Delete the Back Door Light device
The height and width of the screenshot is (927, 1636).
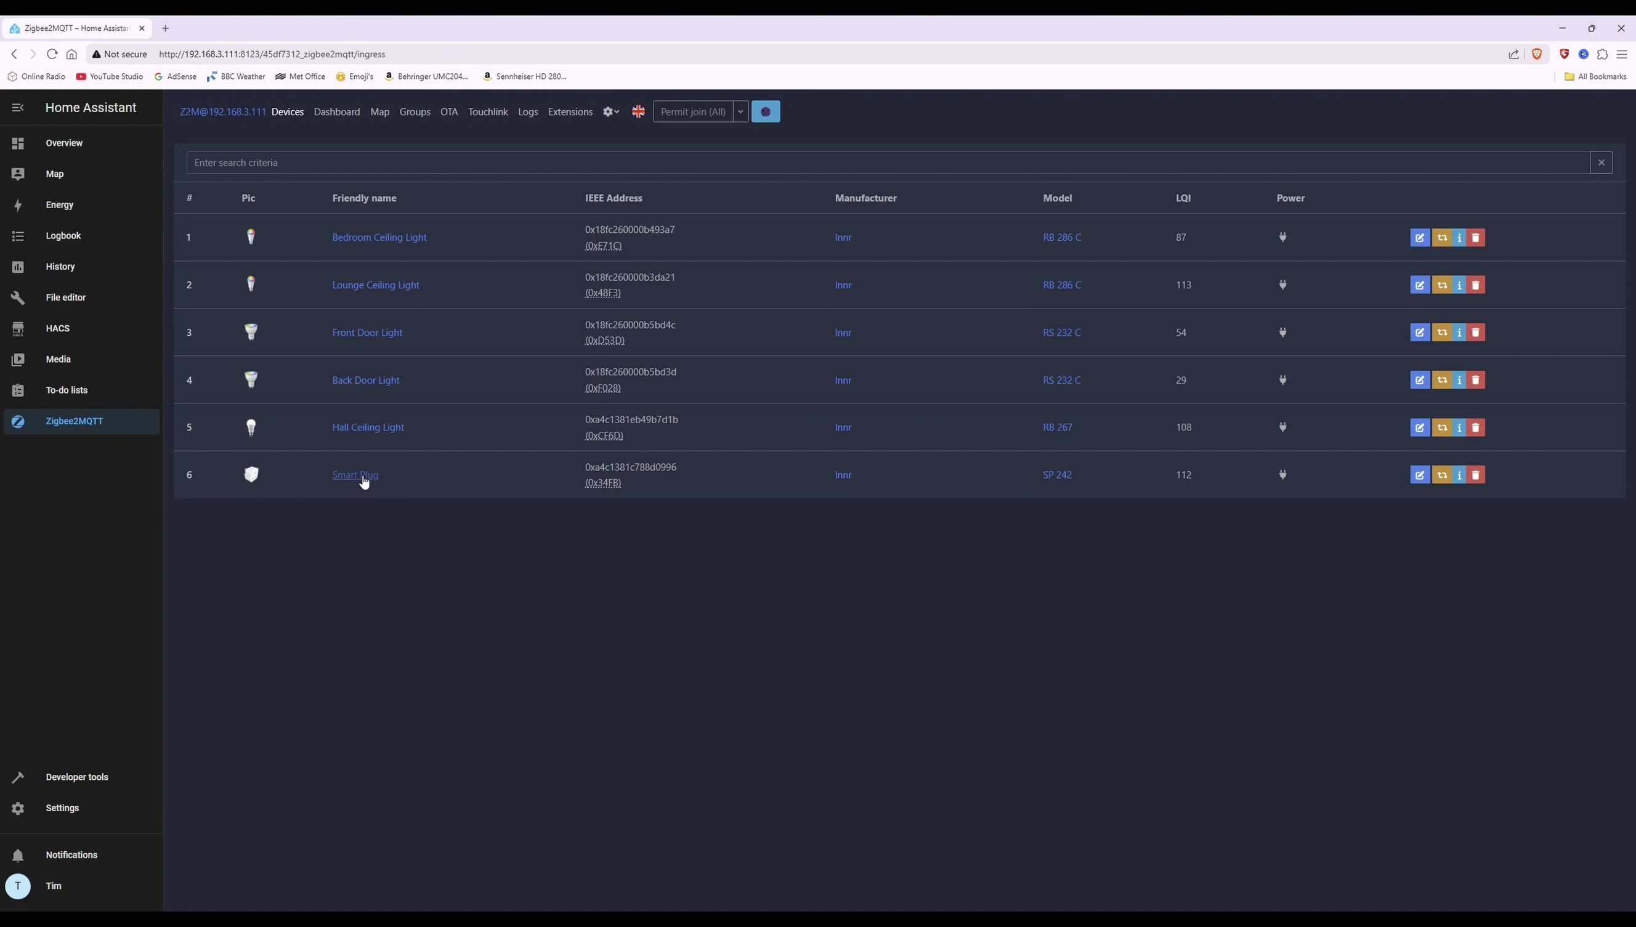tap(1476, 380)
